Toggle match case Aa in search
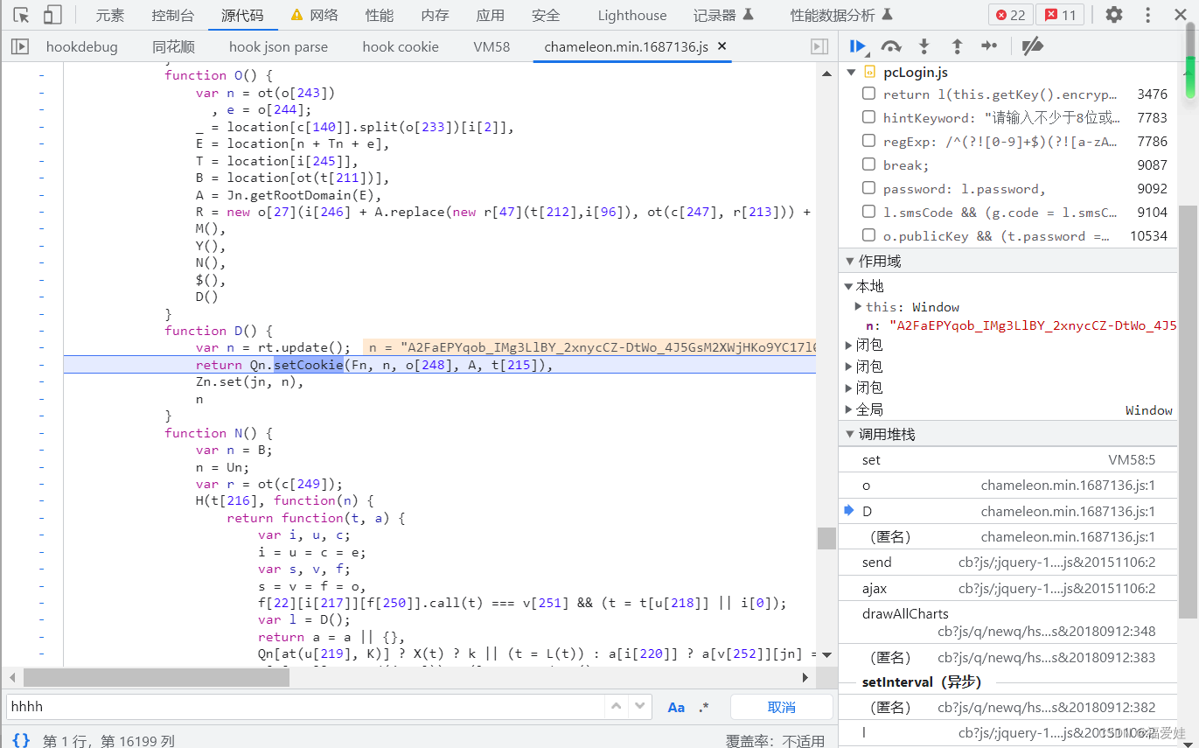The height and width of the screenshot is (748, 1199). click(676, 707)
